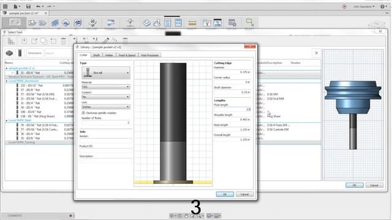Click the Inspect ruler icon in ribbon
This screenshot has width=392, height=220.
[192, 23]
